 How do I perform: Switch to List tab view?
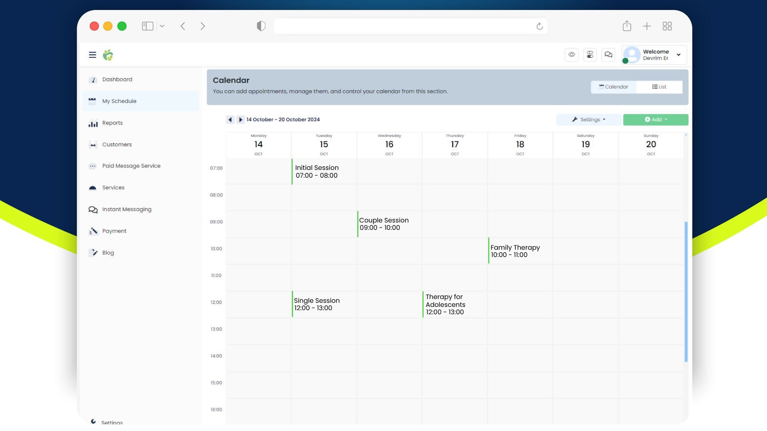tap(658, 87)
